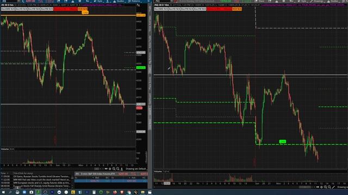348x195 pixels.
Task: Click /ES symbol field in Active Trader
Action: [77, 174]
